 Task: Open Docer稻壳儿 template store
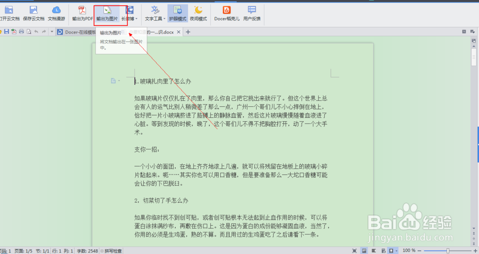pos(227,13)
